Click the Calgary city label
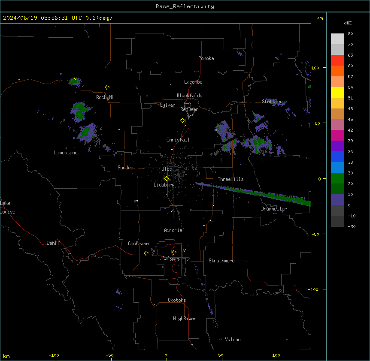Screen dimensions: 370x361 click(172, 259)
